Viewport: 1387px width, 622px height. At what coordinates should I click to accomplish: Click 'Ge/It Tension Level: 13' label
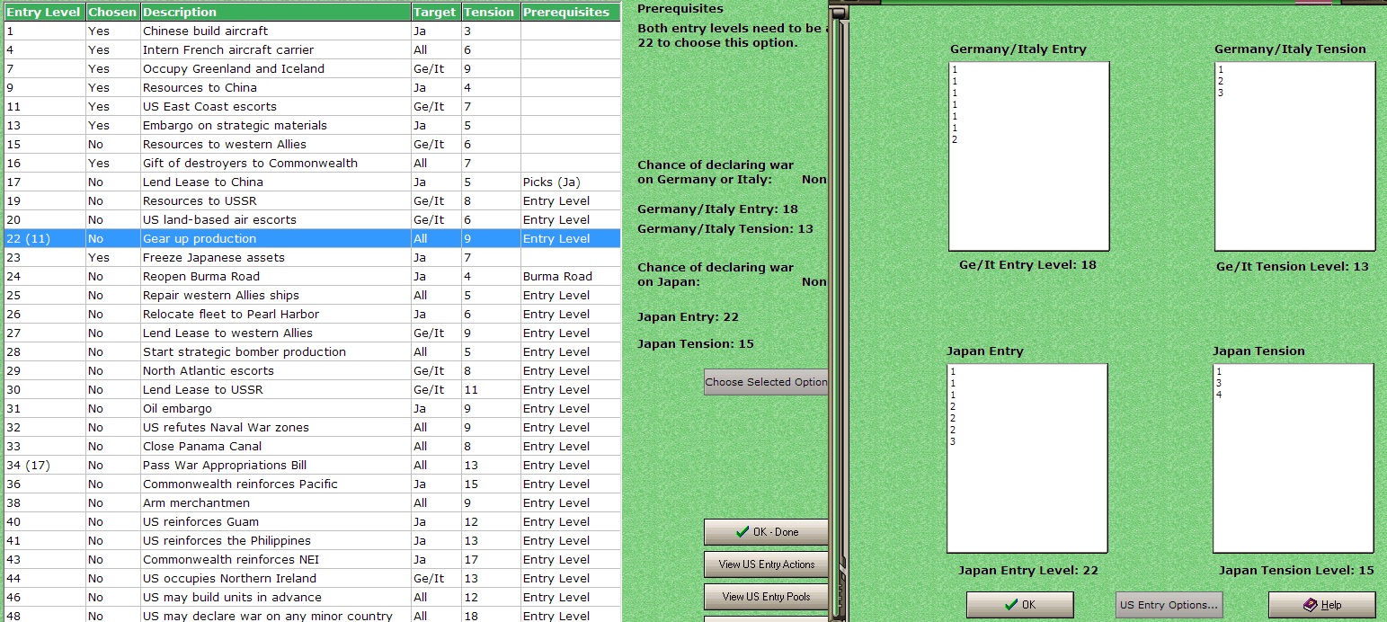point(1293,266)
